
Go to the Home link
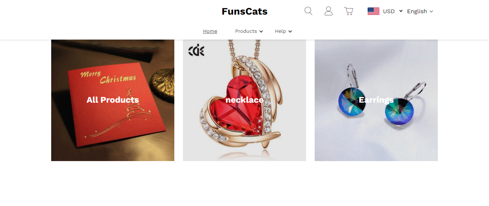(210, 31)
